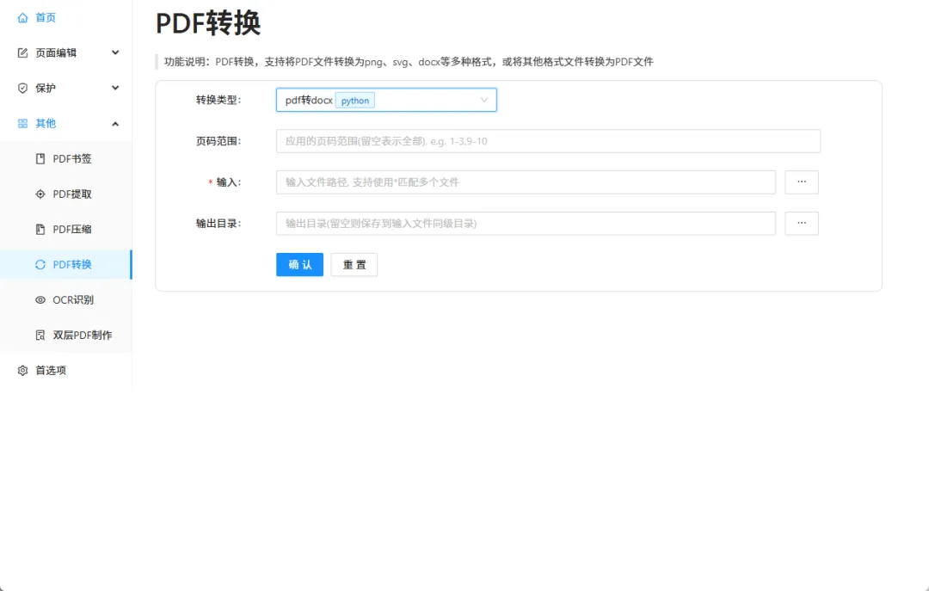Image resolution: width=929 pixels, height=591 pixels.
Task: Open the PDF压缩 menu entry
Action: point(65,230)
